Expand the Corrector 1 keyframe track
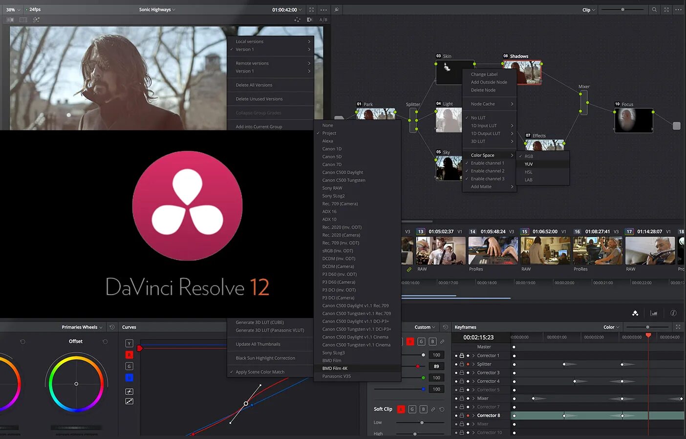686x439 pixels. [473, 356]
